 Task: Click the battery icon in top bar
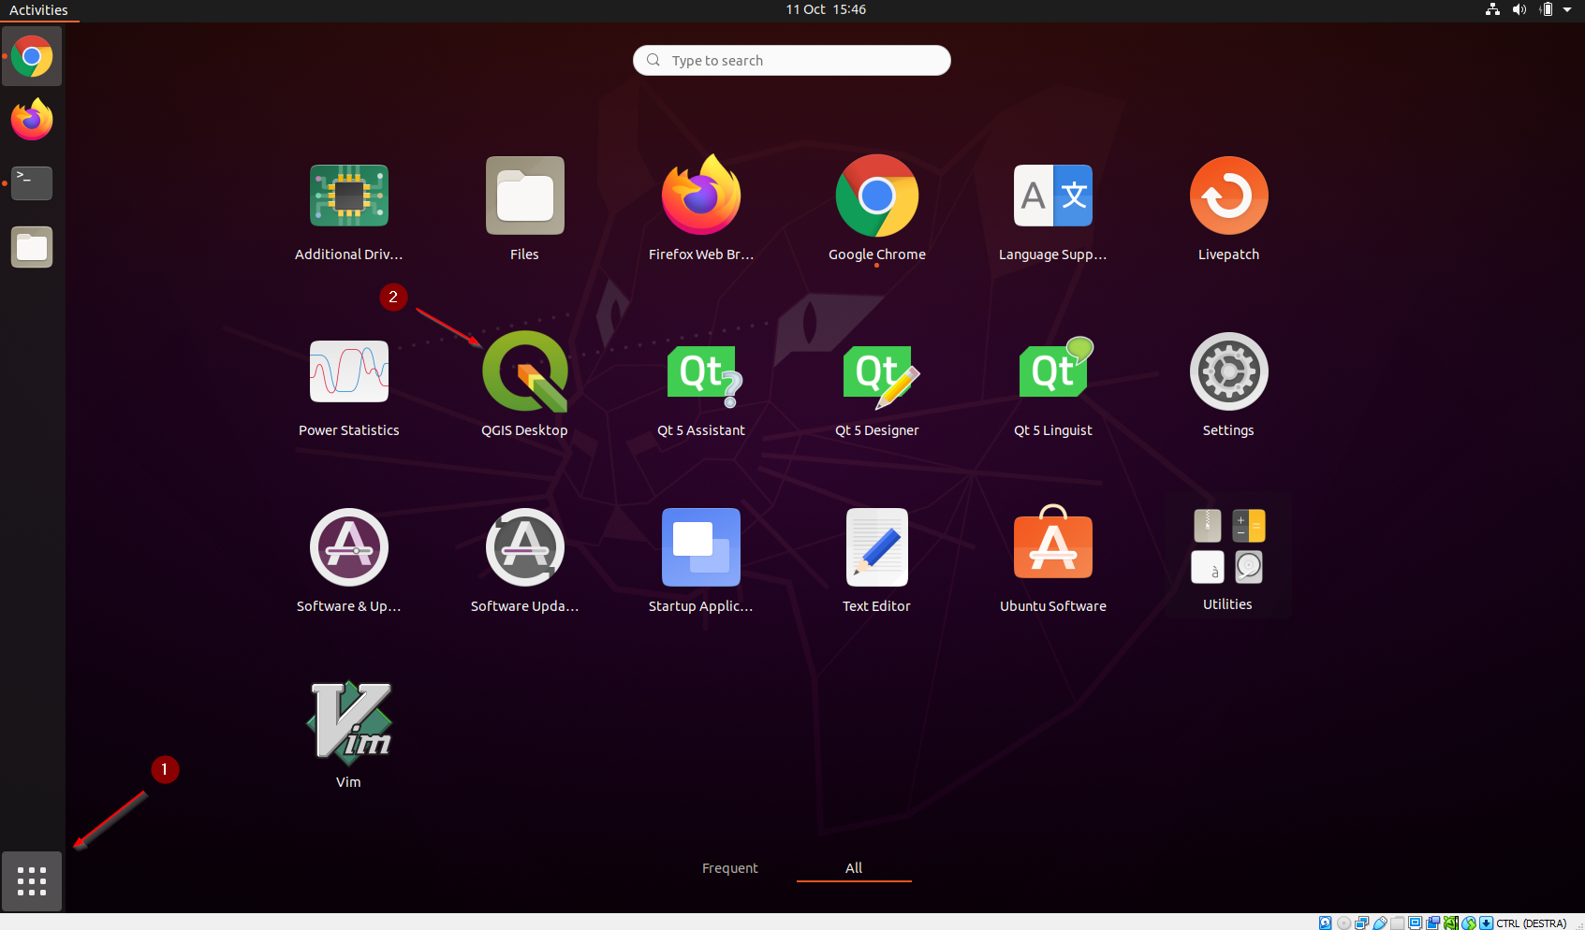coord(1546,9)
